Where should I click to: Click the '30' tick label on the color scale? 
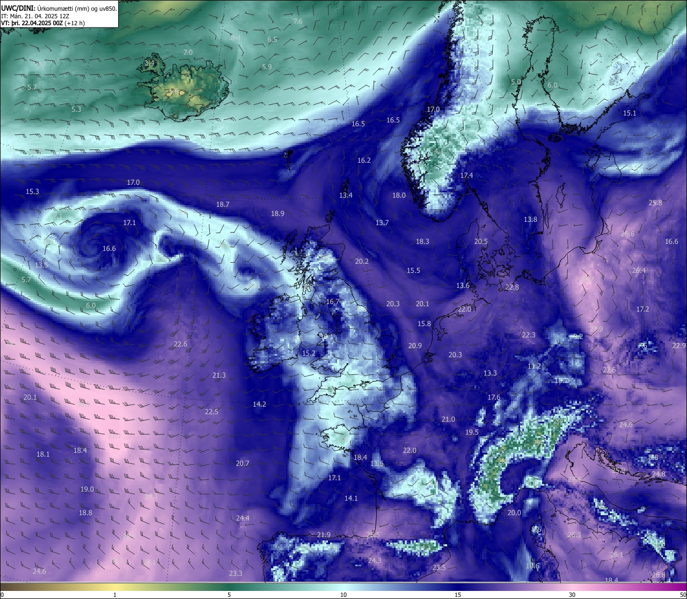(x=572, y=595)
